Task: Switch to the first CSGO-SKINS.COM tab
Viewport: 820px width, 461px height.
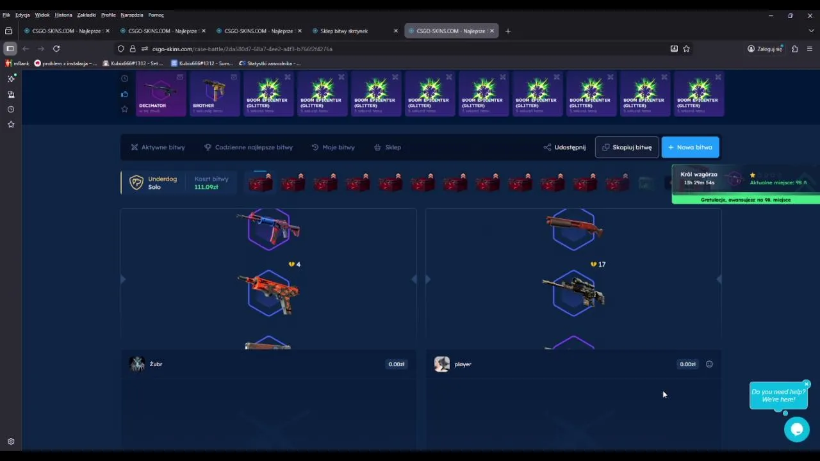Action: coord(65,31)
